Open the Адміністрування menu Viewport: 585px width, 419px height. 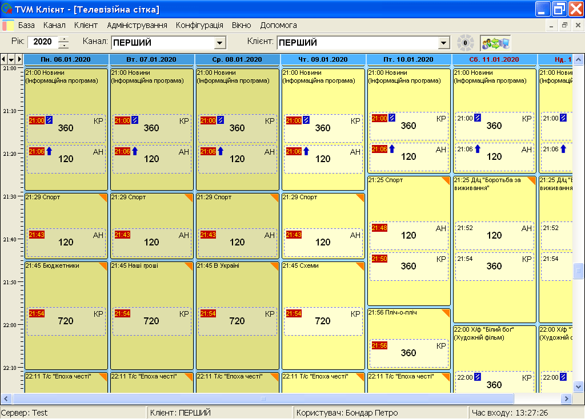coord(137,26)
